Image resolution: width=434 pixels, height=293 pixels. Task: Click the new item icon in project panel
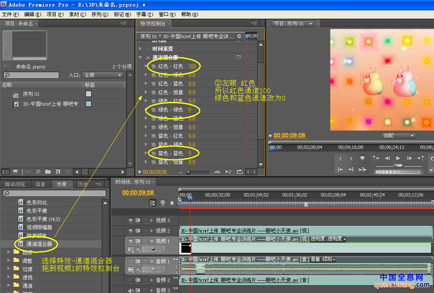[58, 172]
